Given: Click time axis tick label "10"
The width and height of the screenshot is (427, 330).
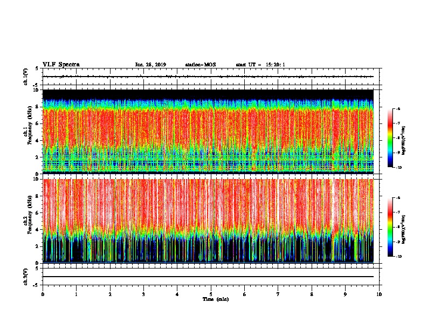Looking at the screenshot, I should 379,294.
